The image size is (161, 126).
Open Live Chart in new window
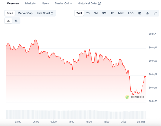pos(45,13)
